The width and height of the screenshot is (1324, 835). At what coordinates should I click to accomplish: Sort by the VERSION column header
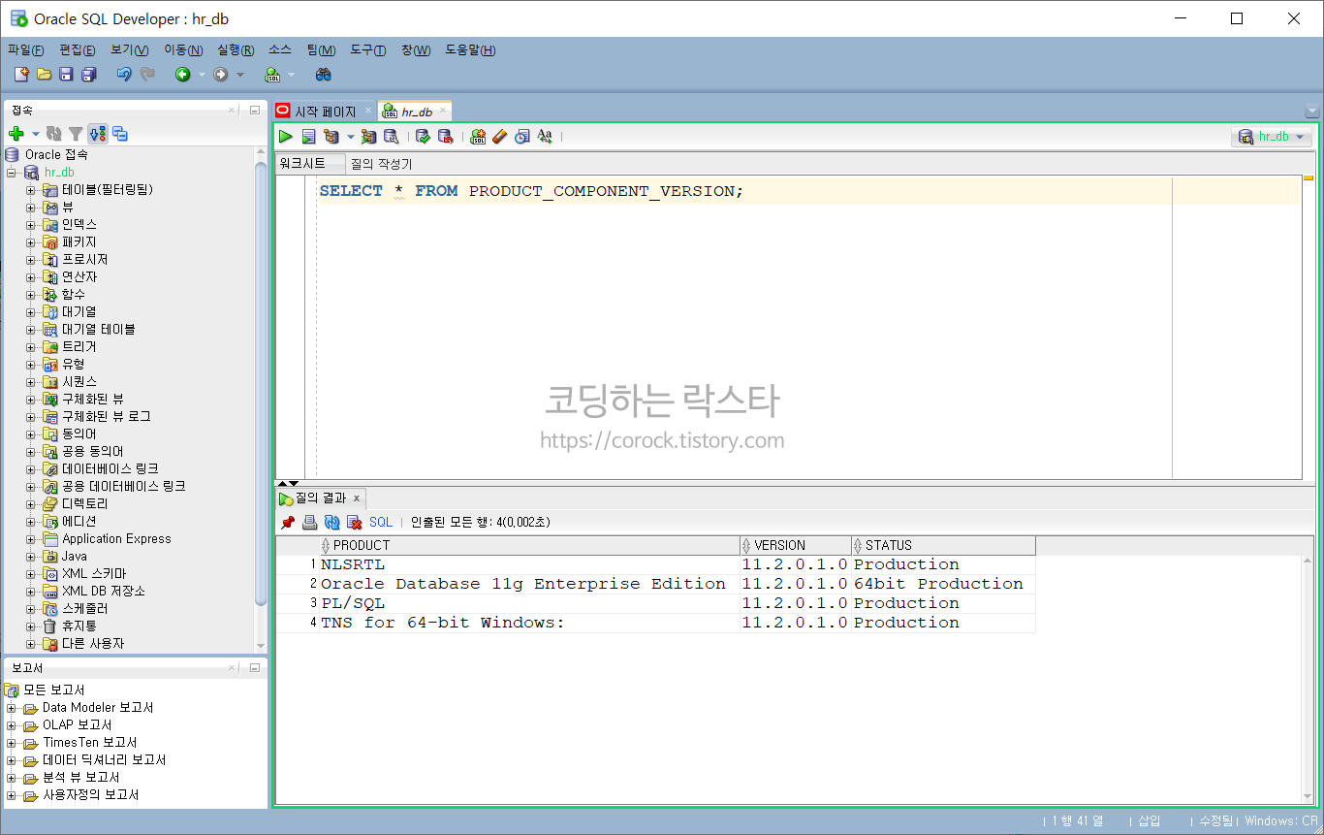[796, 545]
